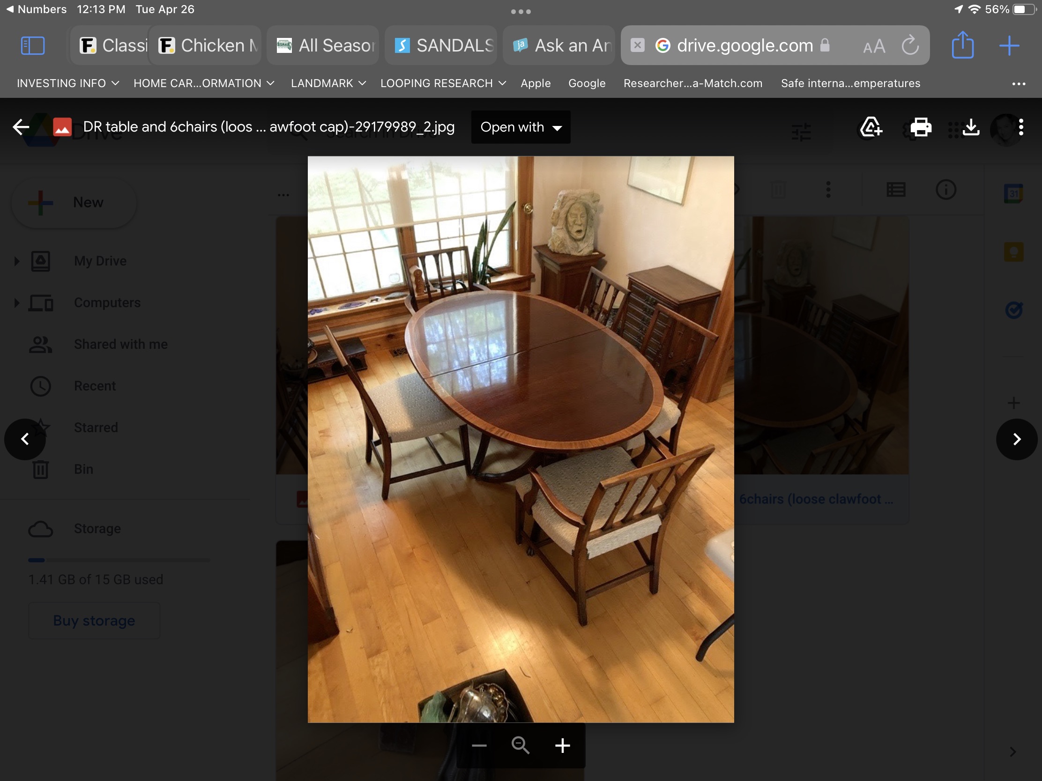Reset zoom with magnifier icon
This screenshot has width=1042, height=781.
[521, 745]
